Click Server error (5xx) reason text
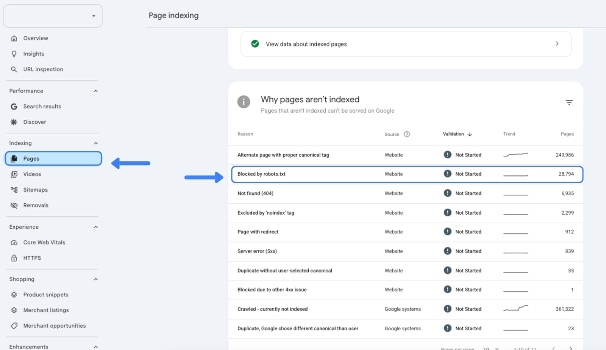The height and width of the screenshot is (350, 606). coord(257,251)
